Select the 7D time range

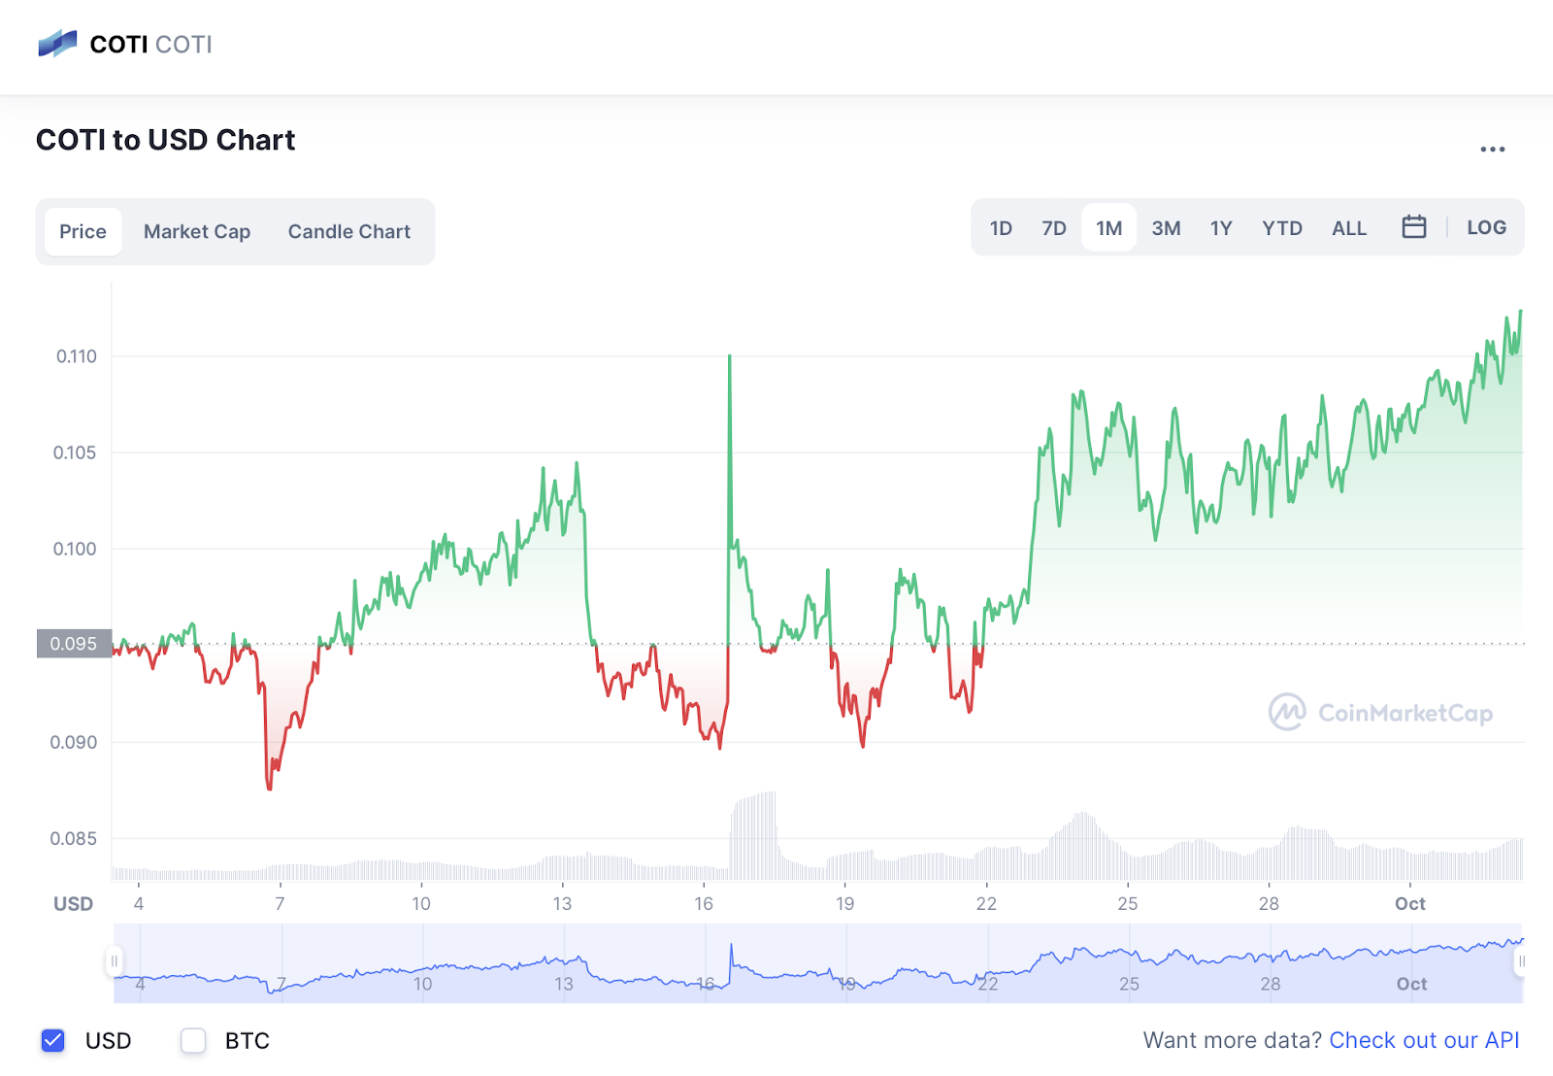(1053, 228)
